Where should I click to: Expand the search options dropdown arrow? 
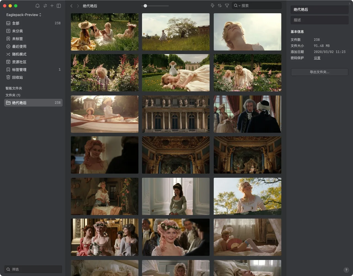click(239, 6)
